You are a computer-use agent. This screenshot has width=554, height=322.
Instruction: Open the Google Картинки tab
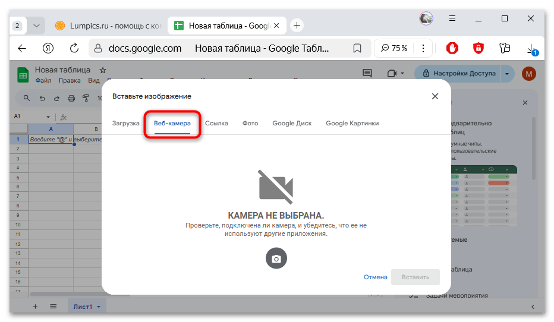[352, 123]
